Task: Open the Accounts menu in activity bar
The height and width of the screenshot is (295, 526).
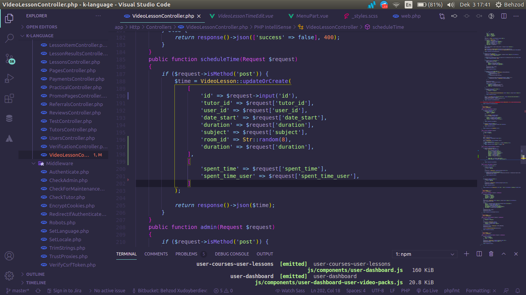Action: [x=9, y=256]
